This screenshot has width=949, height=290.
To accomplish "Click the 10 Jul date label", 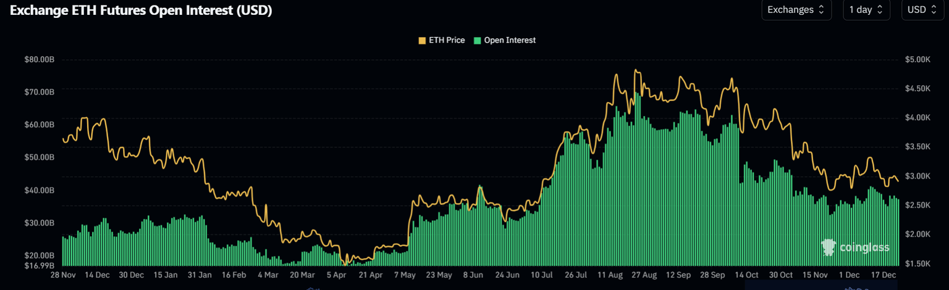I will [x=541, y=275].
